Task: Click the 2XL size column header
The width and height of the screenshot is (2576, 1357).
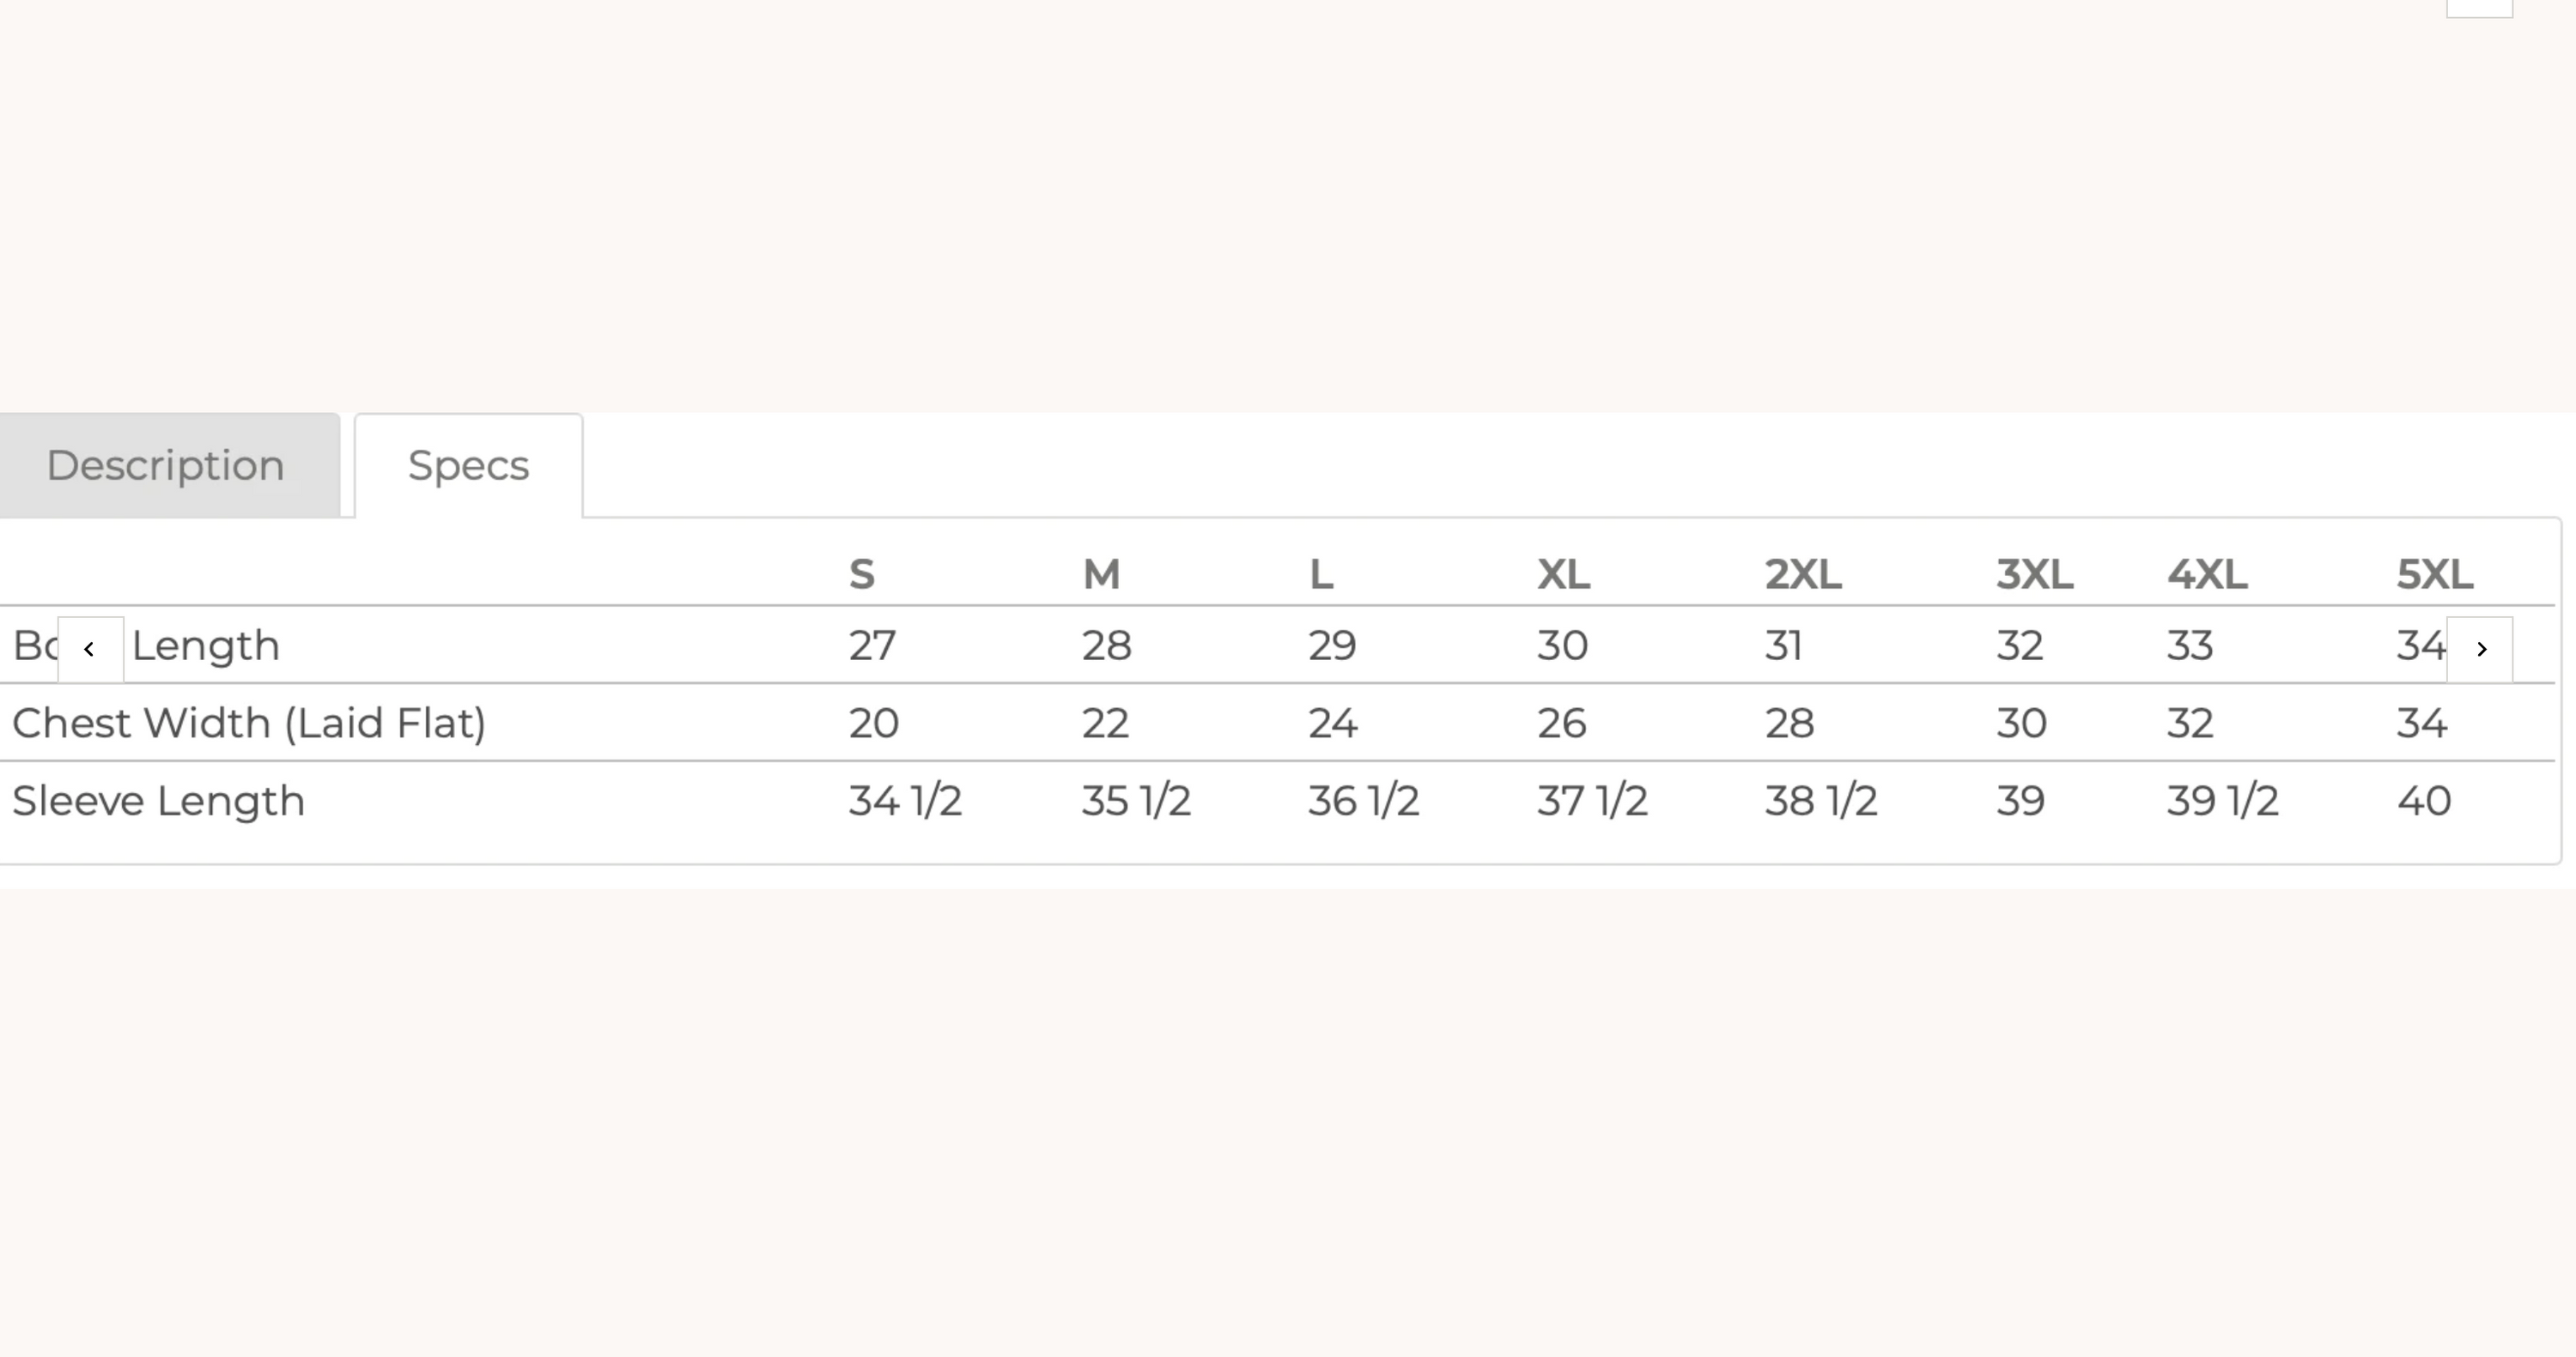Action: 1802,574
